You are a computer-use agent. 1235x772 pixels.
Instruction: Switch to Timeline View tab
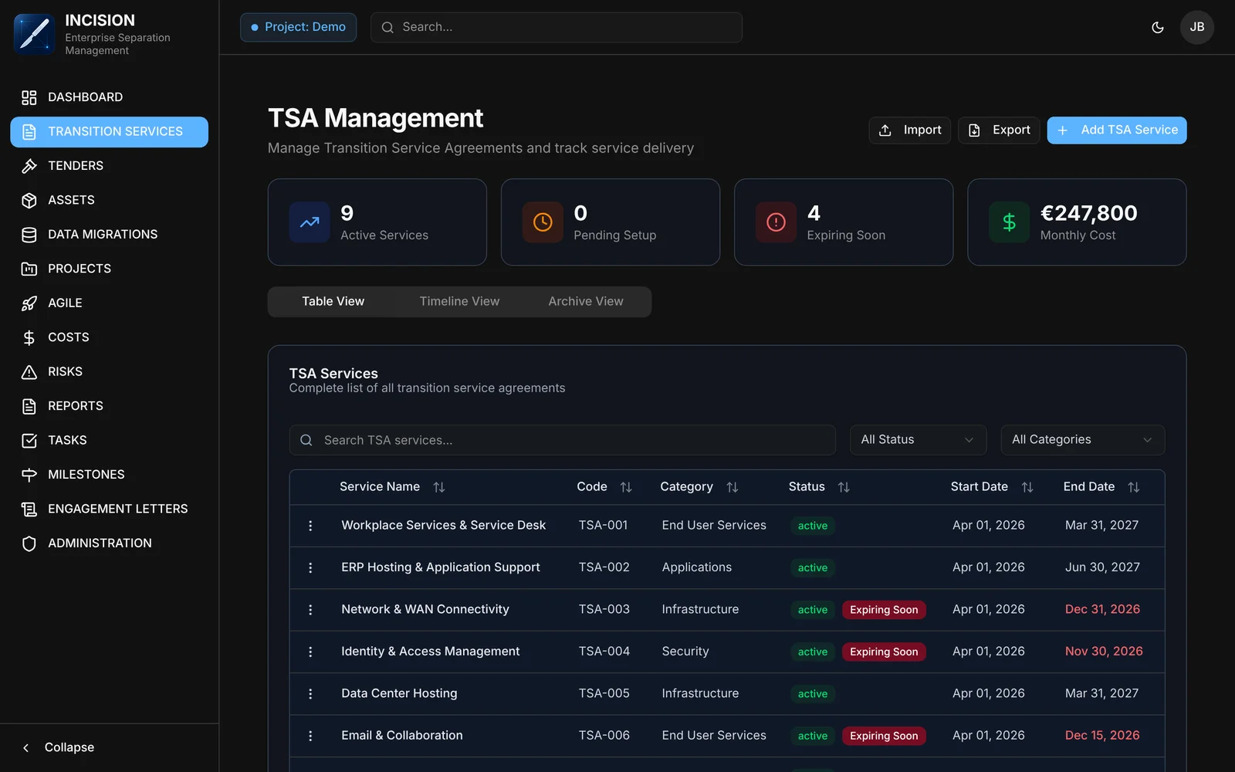[x=459, y=302]
